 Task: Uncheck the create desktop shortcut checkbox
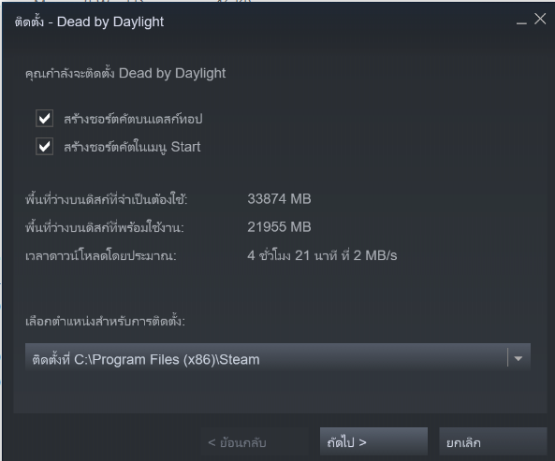pyautogui.click(x=45, y=119)
